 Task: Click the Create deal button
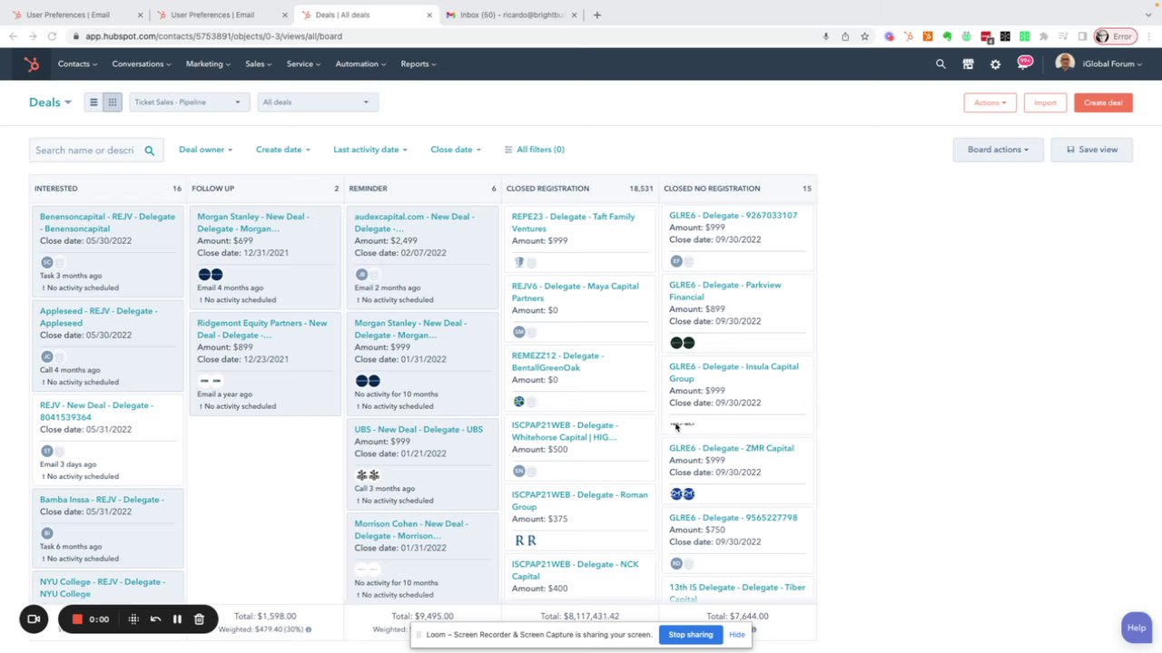1103,102
